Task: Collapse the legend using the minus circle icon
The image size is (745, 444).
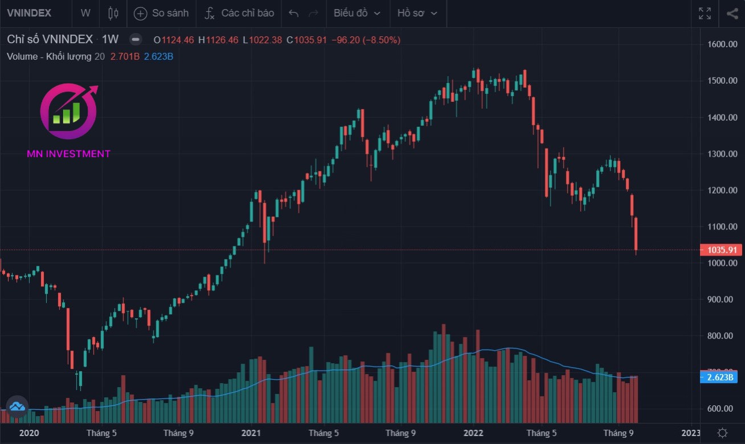Action: click(x=135, y=39)
